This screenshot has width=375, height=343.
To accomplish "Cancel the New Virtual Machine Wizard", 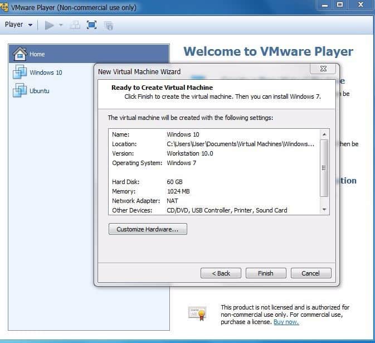I will tap(311, 273).
